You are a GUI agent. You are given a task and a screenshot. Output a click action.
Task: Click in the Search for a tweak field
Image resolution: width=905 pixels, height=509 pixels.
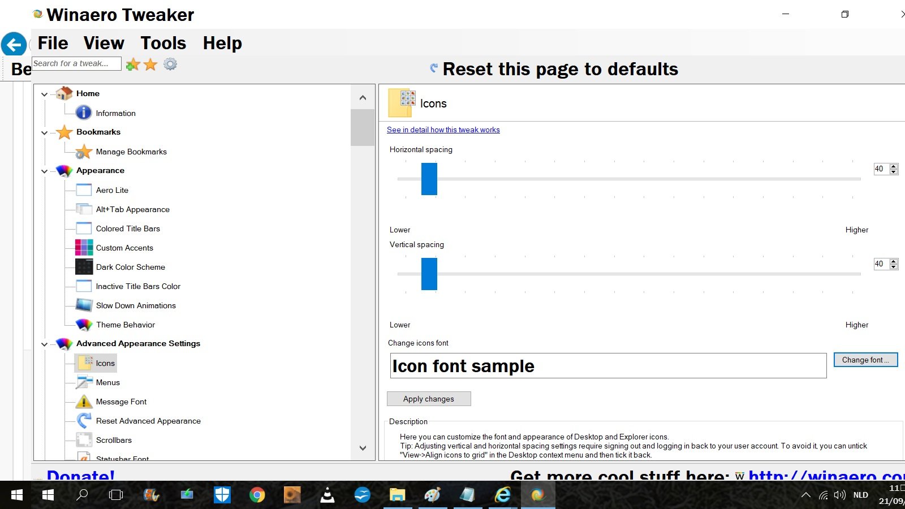coord(76,63)
